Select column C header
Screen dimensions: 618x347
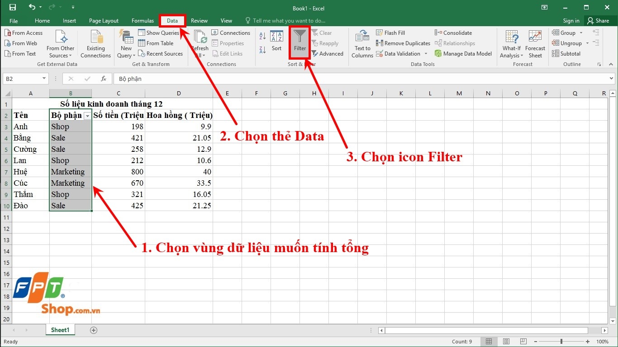coord(119,94)
